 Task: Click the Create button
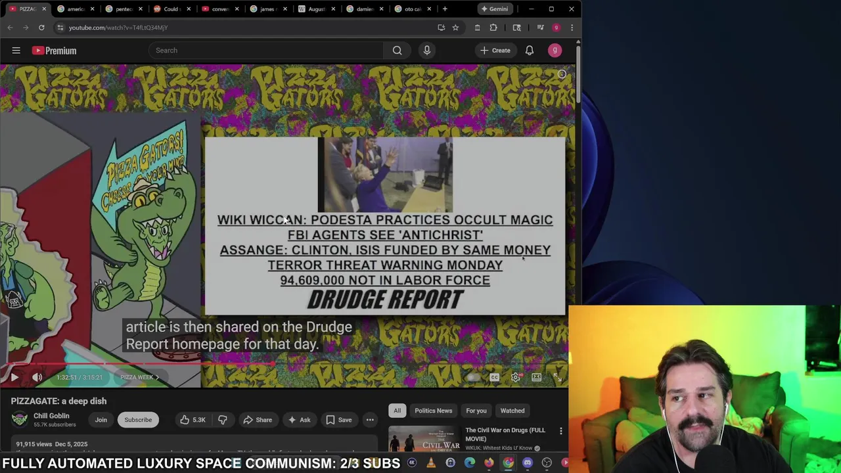coord(495,51)
